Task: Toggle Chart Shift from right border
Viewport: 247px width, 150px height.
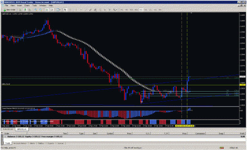Action: coord(52,10)
